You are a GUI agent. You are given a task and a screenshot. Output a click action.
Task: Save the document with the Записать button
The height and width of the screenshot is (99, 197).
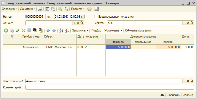tap(173, 95)
